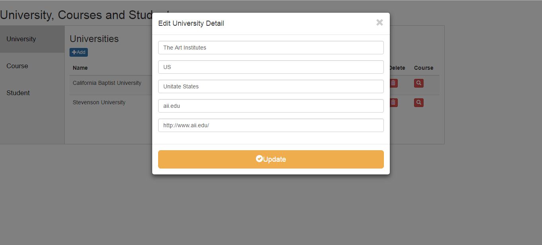Click the website field showing http://www.aii.edu/

[x=271, y=125]
